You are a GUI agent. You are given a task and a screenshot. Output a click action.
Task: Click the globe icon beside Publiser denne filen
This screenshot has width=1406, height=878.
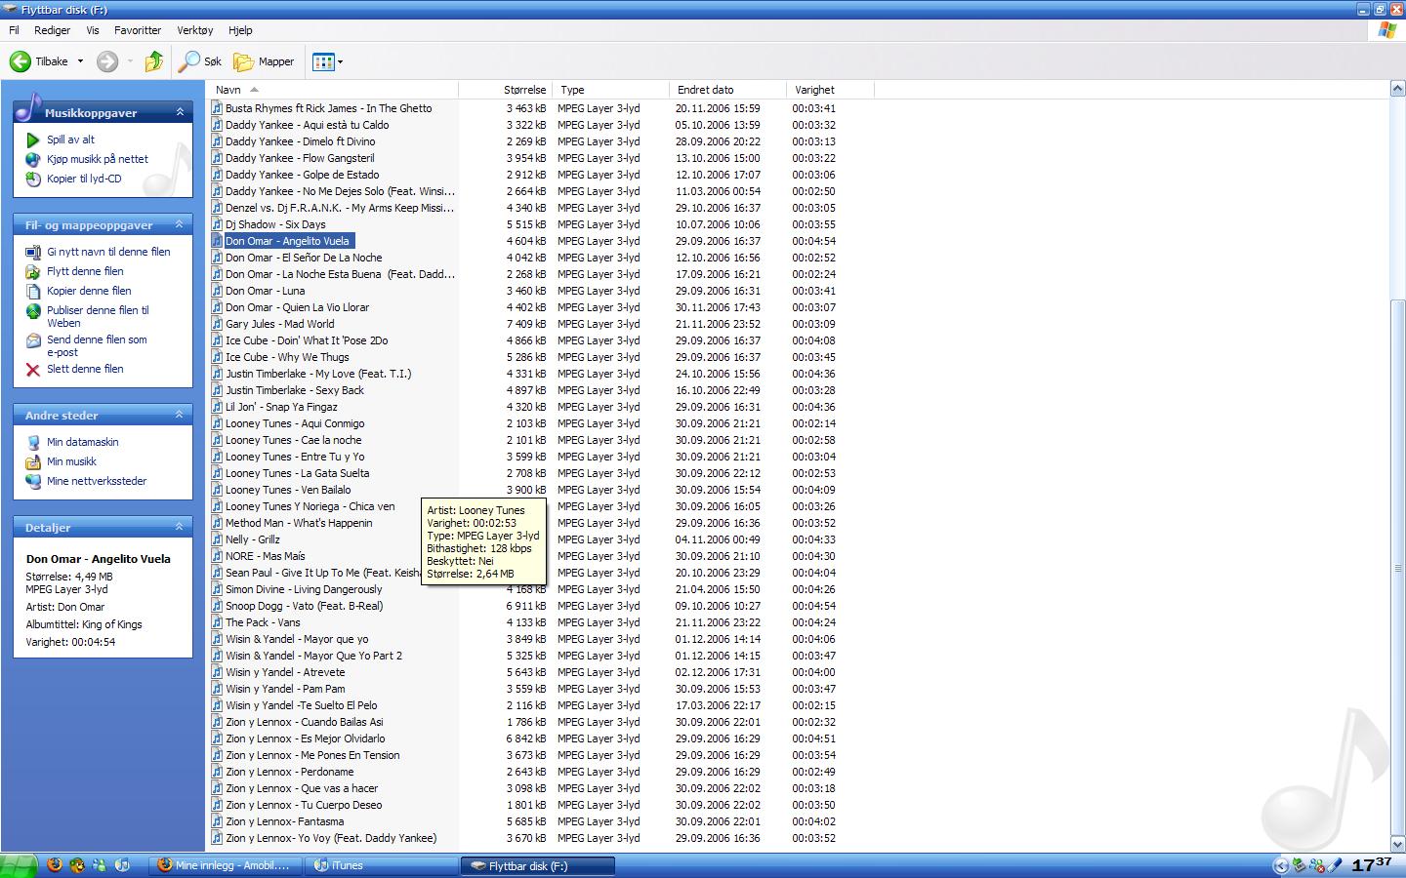33,311
